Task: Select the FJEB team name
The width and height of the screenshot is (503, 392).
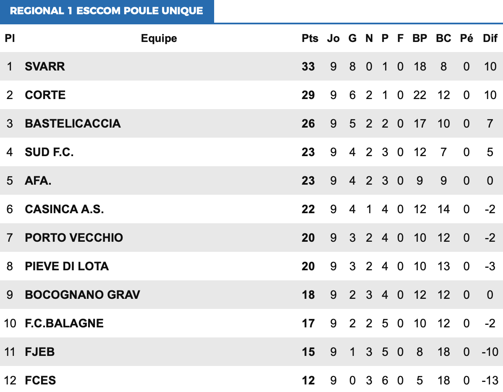Action: [40, 352]
